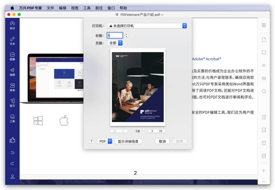
Task: Open the 密文 redaction tool
Action: 12,103
